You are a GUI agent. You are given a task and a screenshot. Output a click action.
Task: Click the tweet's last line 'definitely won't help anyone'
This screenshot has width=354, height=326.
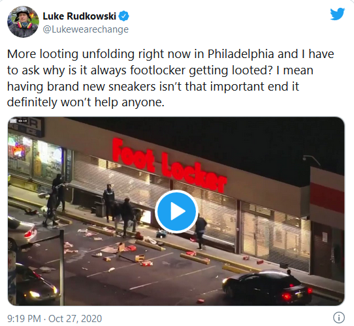click(86, 102)
